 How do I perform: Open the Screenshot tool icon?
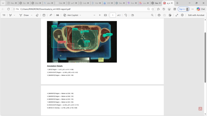(x=169, y=9)
